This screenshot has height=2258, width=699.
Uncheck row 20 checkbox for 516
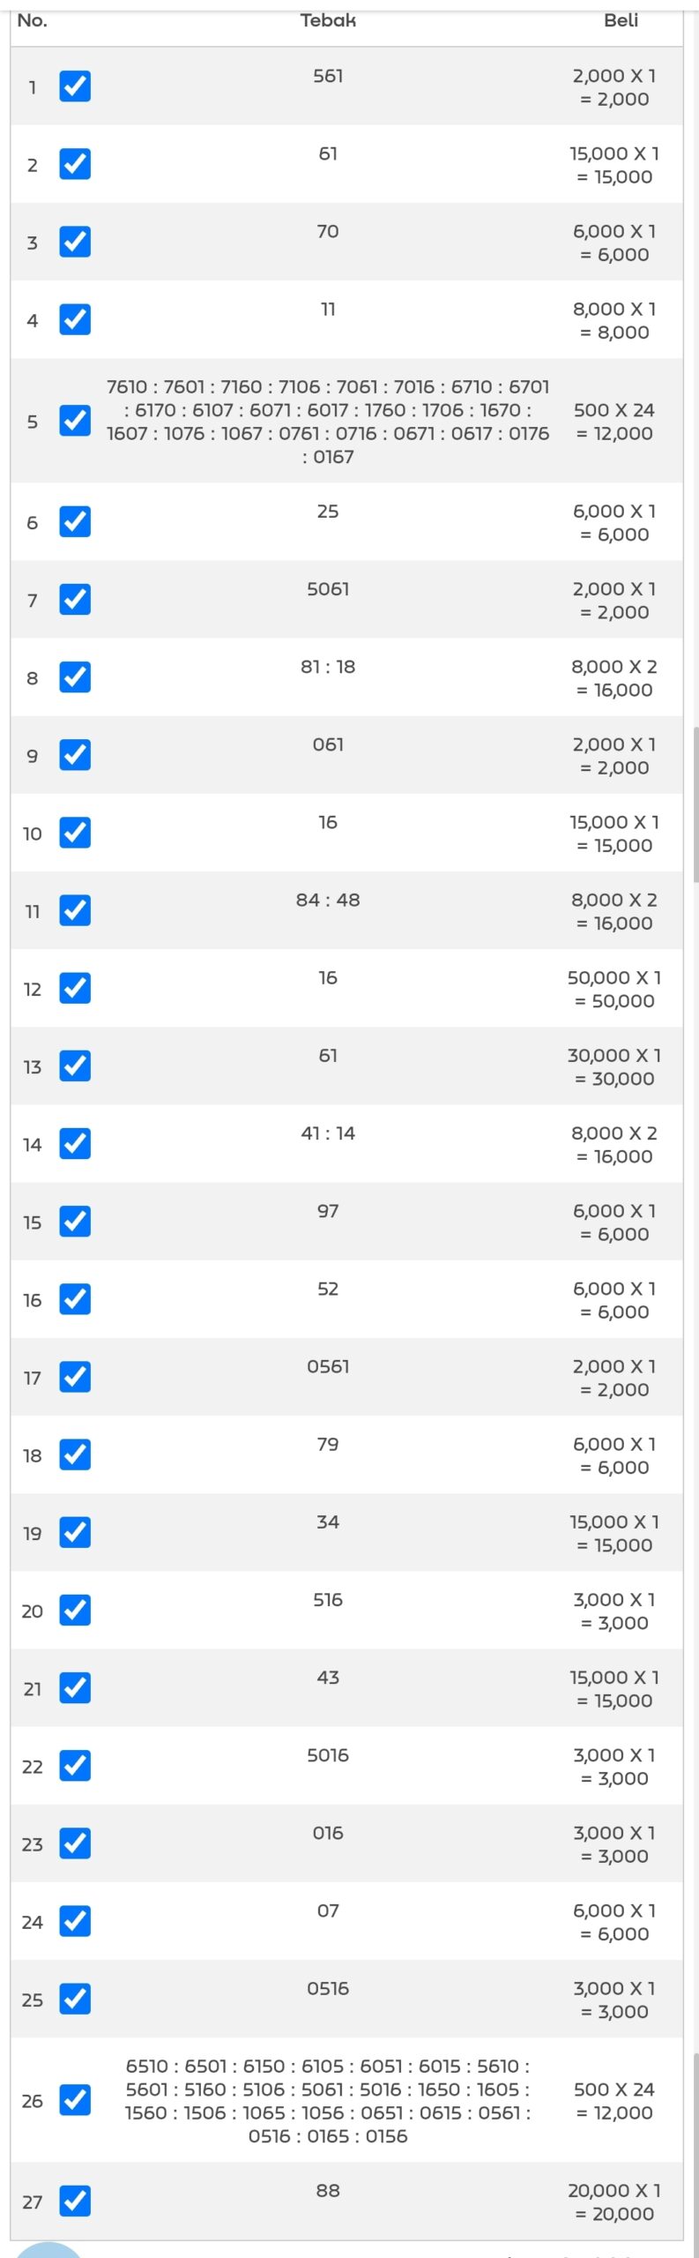(x=75, y=1610)
